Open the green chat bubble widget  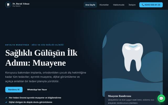tap(161, 98)
